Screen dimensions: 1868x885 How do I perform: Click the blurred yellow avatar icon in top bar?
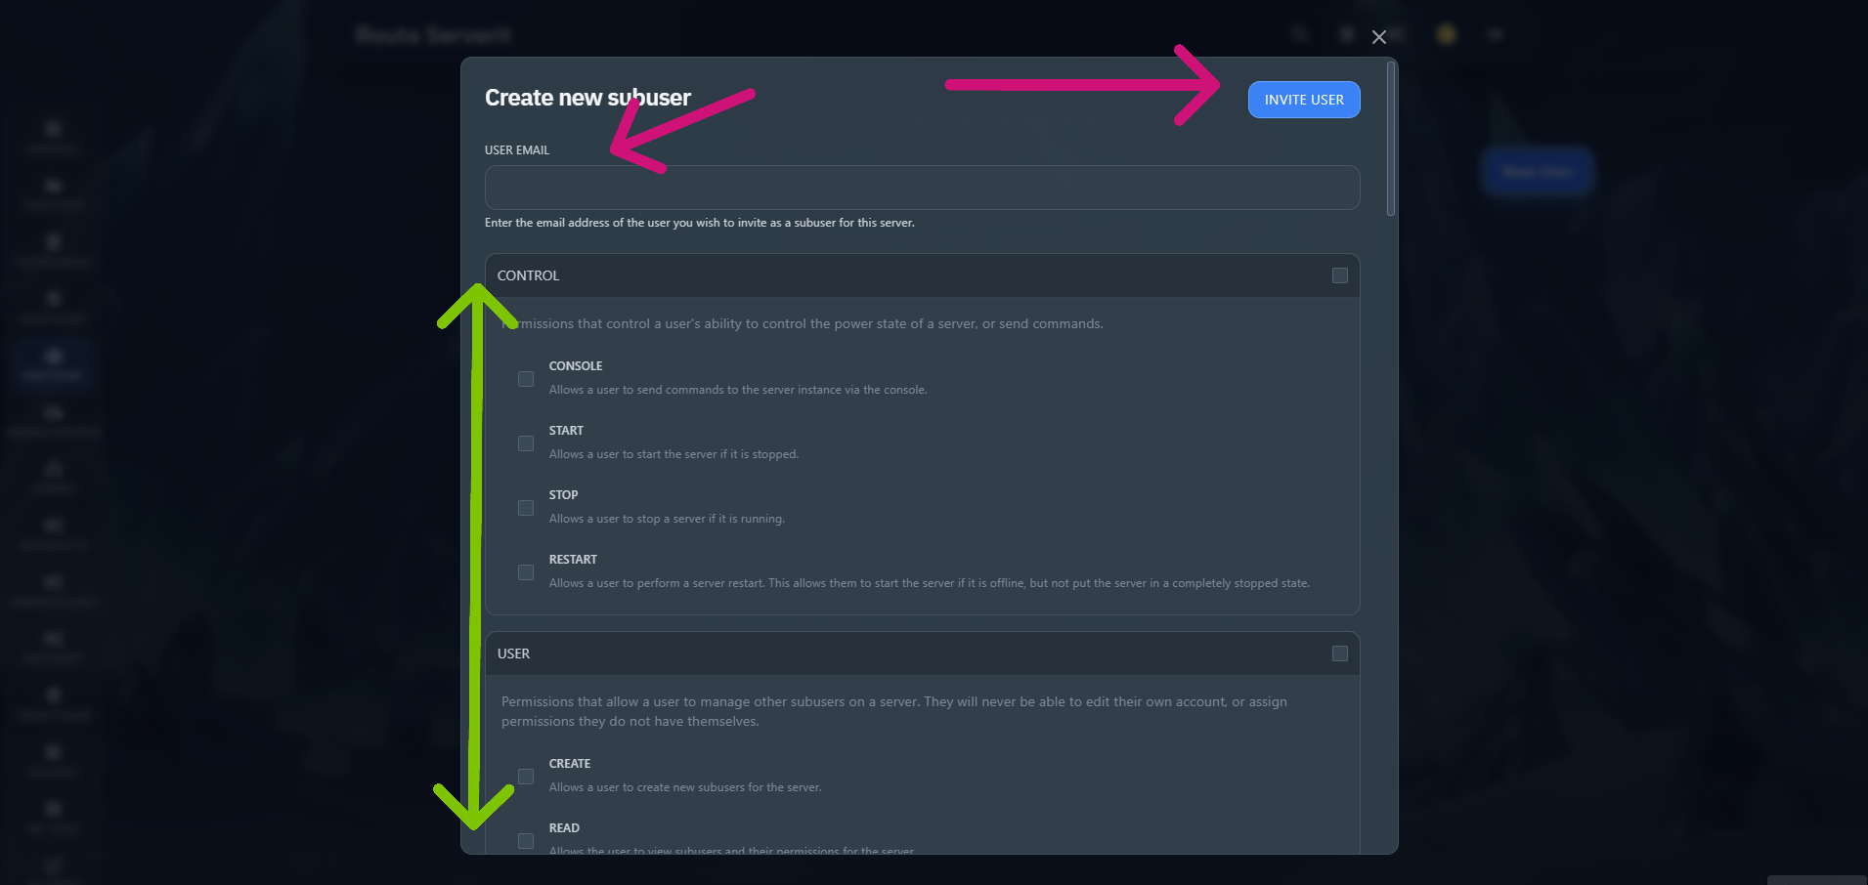click(1447, 34)
